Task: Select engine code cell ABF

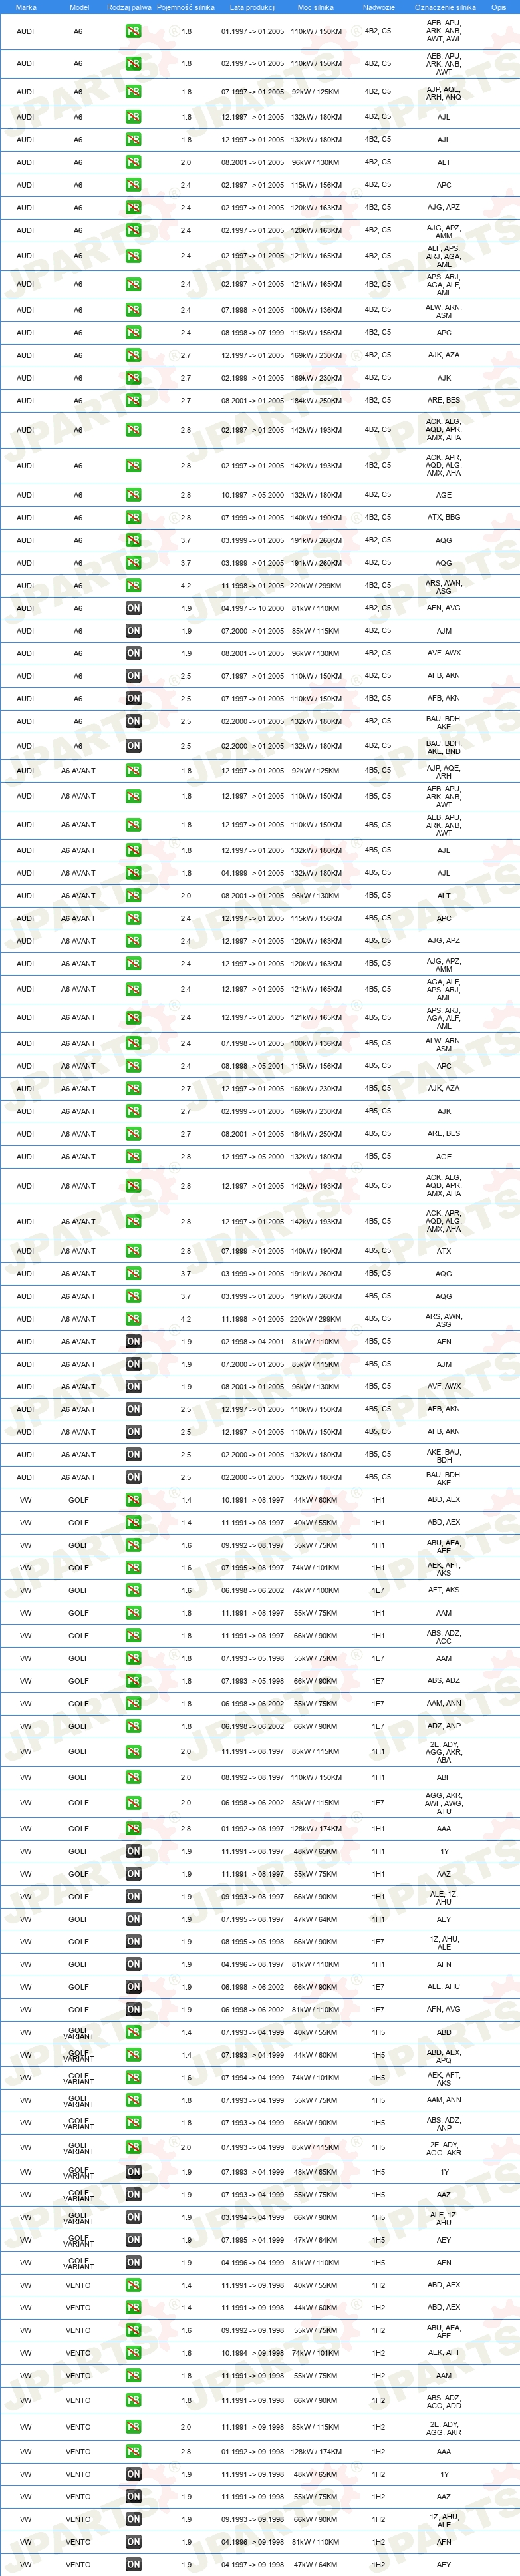Action: point(444,1777)
